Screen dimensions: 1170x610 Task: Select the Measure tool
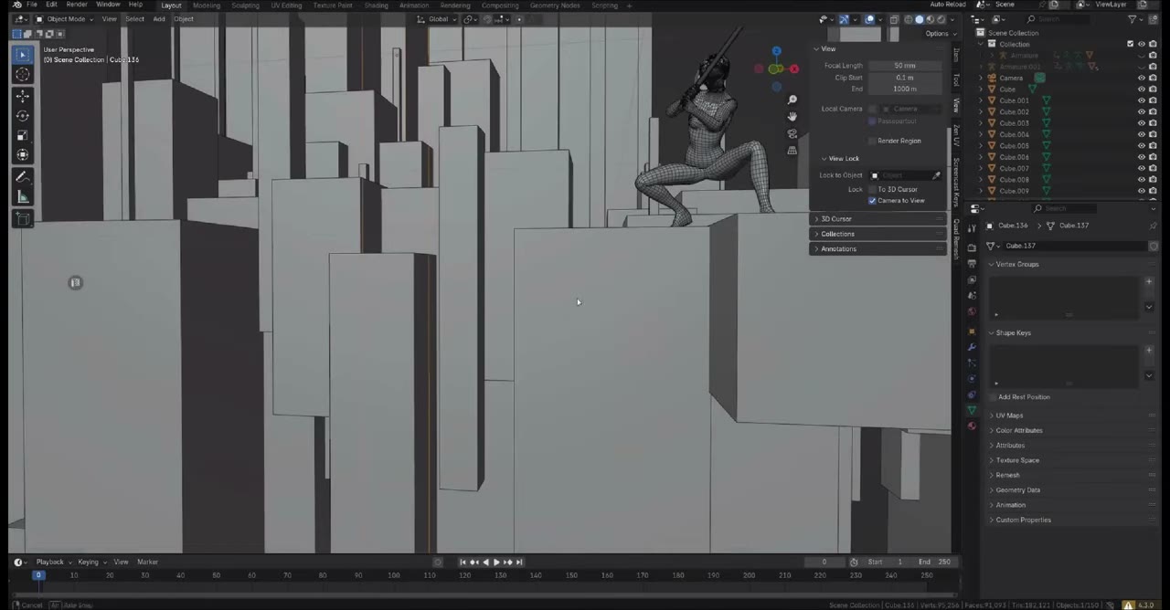pos(23,197)
